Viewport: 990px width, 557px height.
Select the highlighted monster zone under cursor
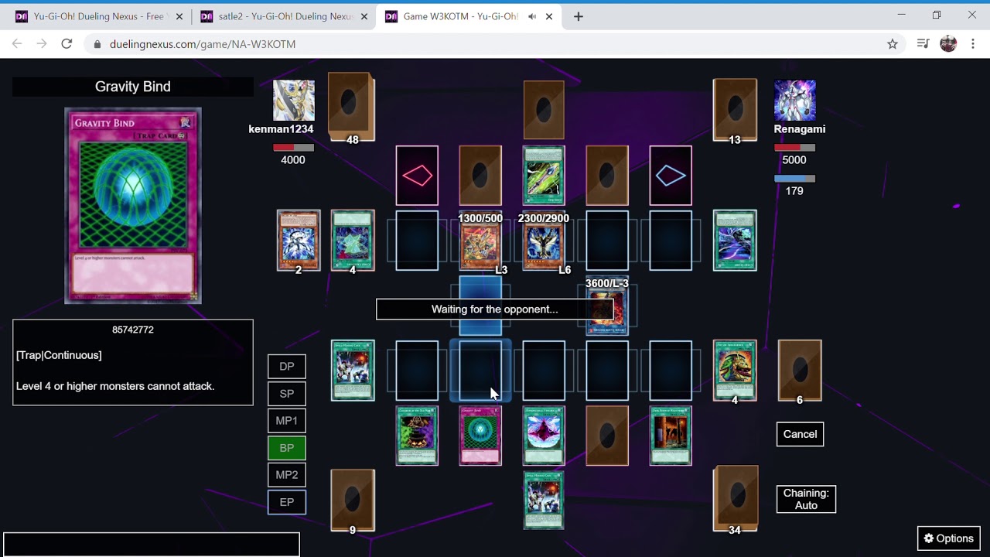480,371
